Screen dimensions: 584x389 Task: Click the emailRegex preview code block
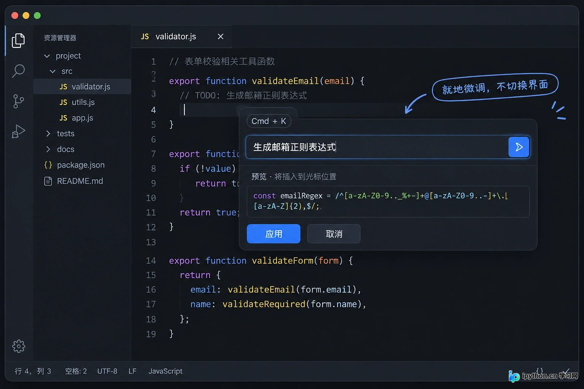388,201
